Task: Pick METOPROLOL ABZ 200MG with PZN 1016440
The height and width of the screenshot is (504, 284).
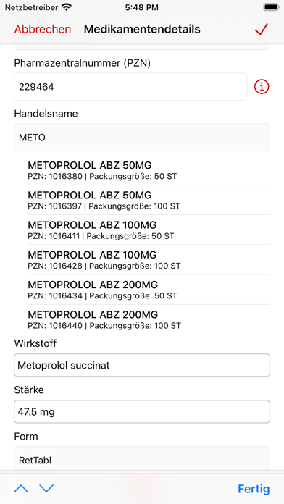Action: coord(149,320)
